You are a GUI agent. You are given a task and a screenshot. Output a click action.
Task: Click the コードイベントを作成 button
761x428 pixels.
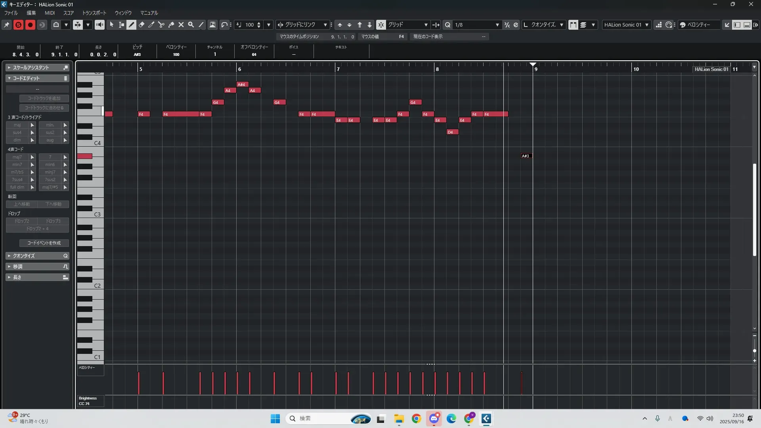[44, 243]
